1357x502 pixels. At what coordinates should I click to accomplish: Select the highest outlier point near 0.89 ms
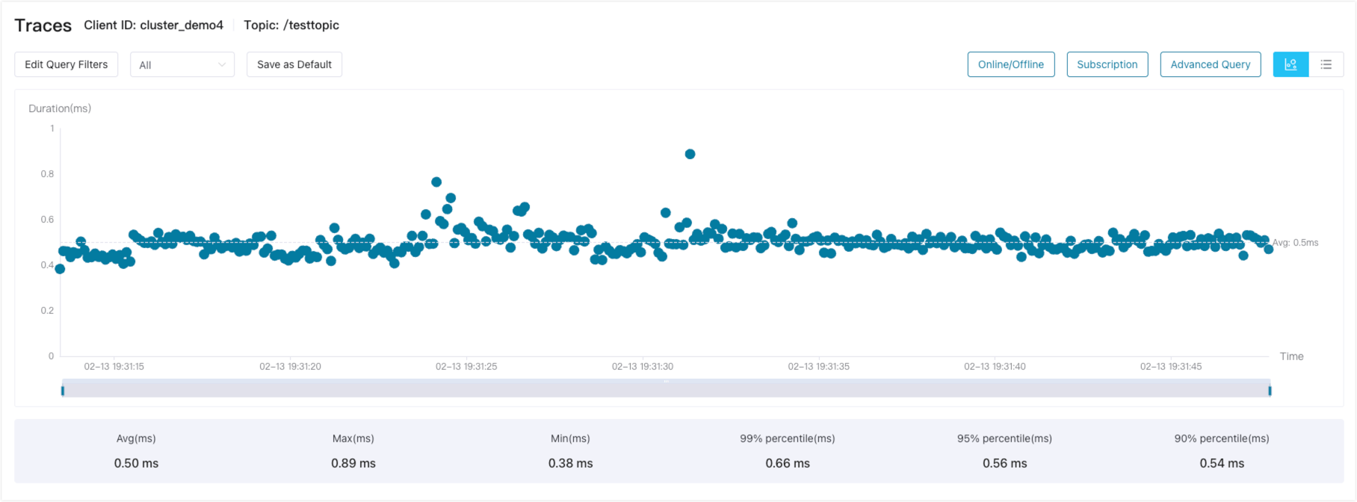[x=690, y=154]
